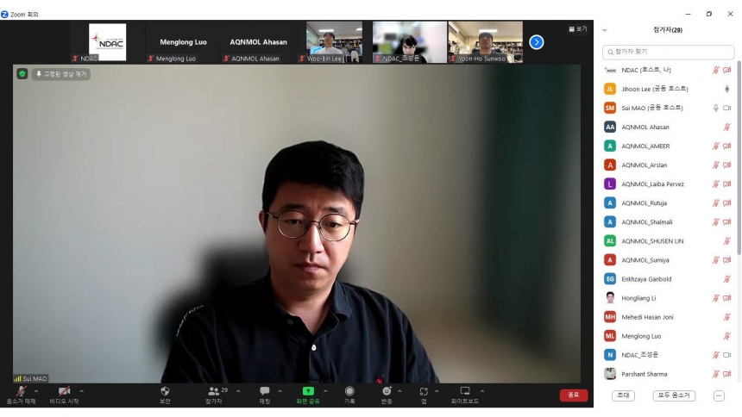Show next video thumbnails with blue arrow
Screen dimensions: 742x417
coord(537,41)
